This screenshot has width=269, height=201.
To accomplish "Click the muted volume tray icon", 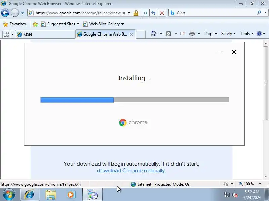I will click(235, 195).
